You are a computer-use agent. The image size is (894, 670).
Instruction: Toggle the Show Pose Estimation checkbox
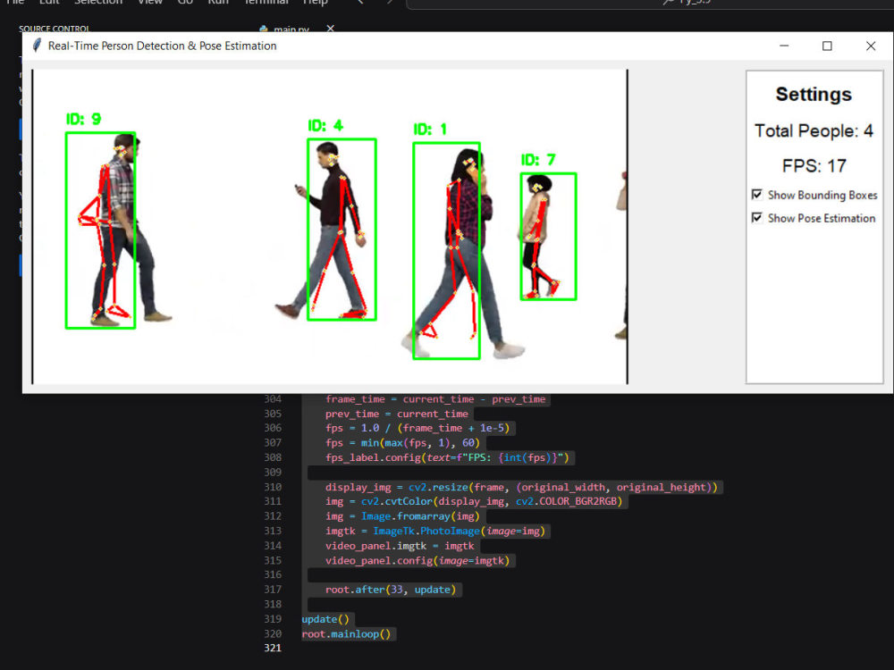[x=757, y=218]
